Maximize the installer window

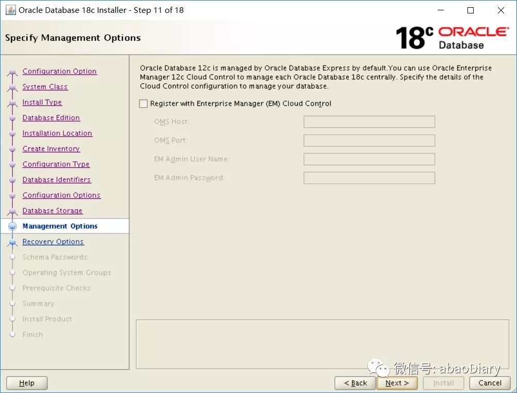pos(471,10)
